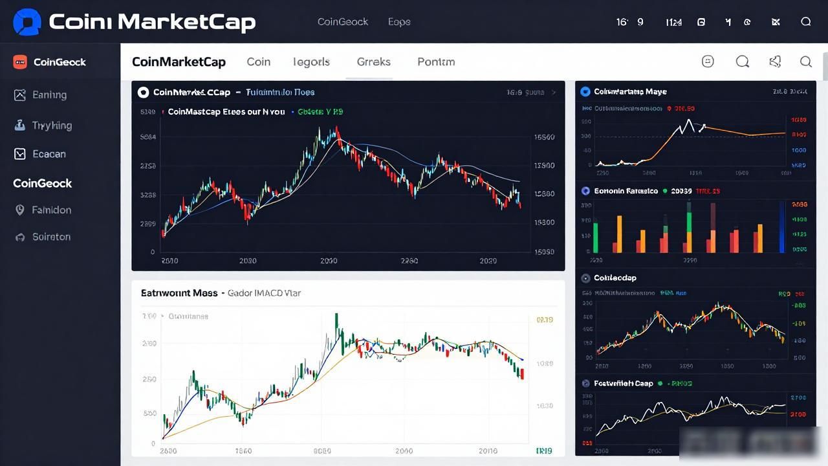Open the Coin tab
Screen dimensions: 828x466
click(x=259, y=62)
